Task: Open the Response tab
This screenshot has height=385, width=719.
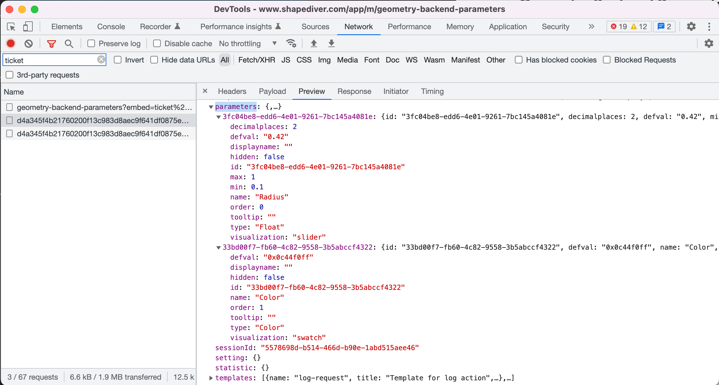Action: pos(354,91)
